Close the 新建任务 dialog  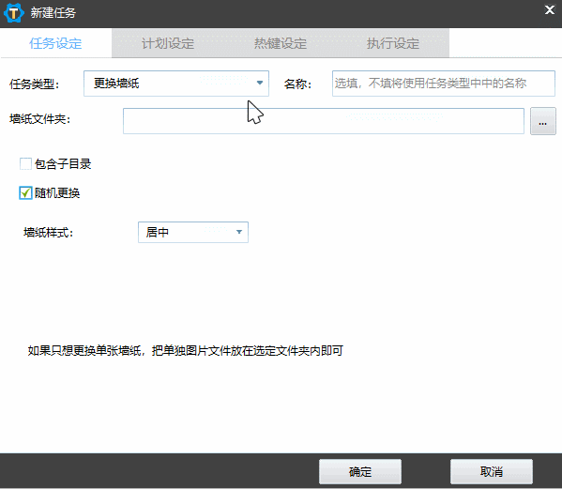tap(550, 10)
